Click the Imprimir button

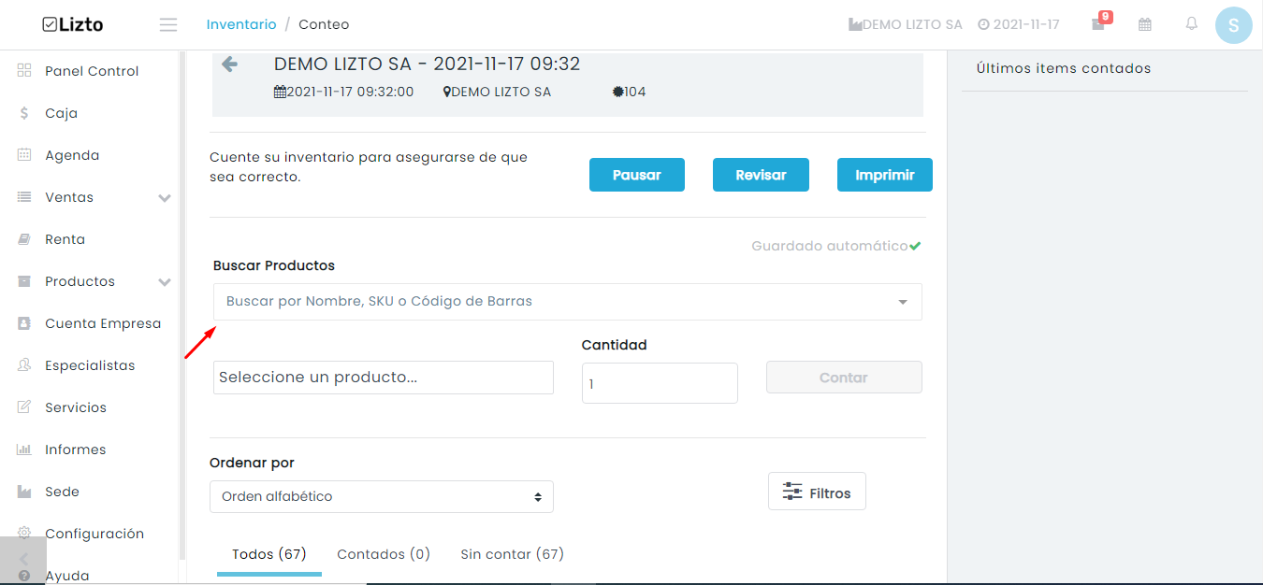coord(885,175)
